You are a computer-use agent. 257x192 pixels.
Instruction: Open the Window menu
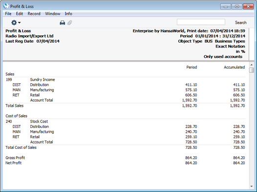click(x=53, y=14)
